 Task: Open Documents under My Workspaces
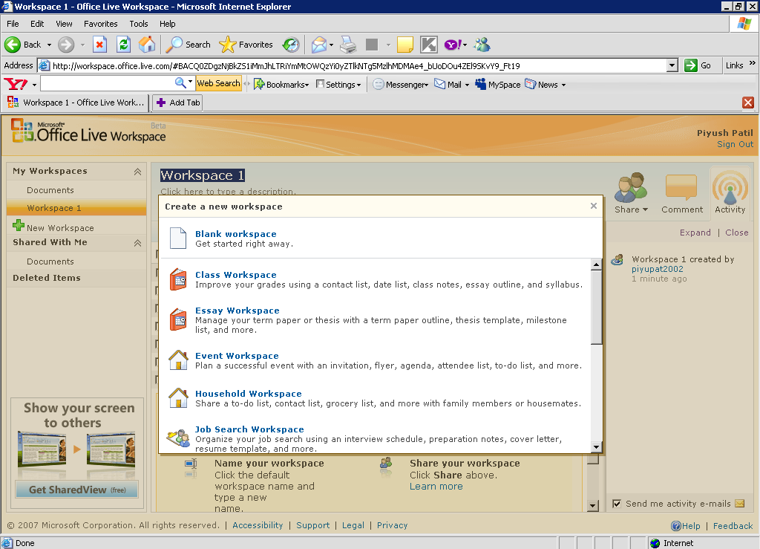[50, 190]
